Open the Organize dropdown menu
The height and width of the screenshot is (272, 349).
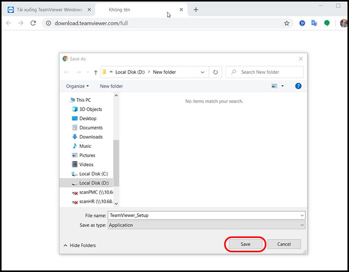tap(77, 86)
